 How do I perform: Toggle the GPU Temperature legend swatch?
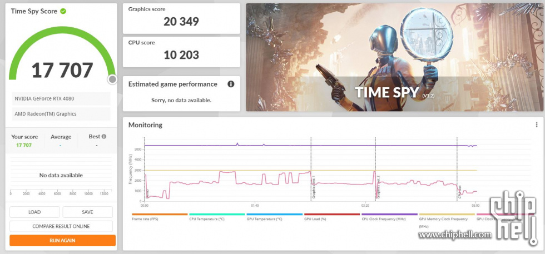(275, 215)
